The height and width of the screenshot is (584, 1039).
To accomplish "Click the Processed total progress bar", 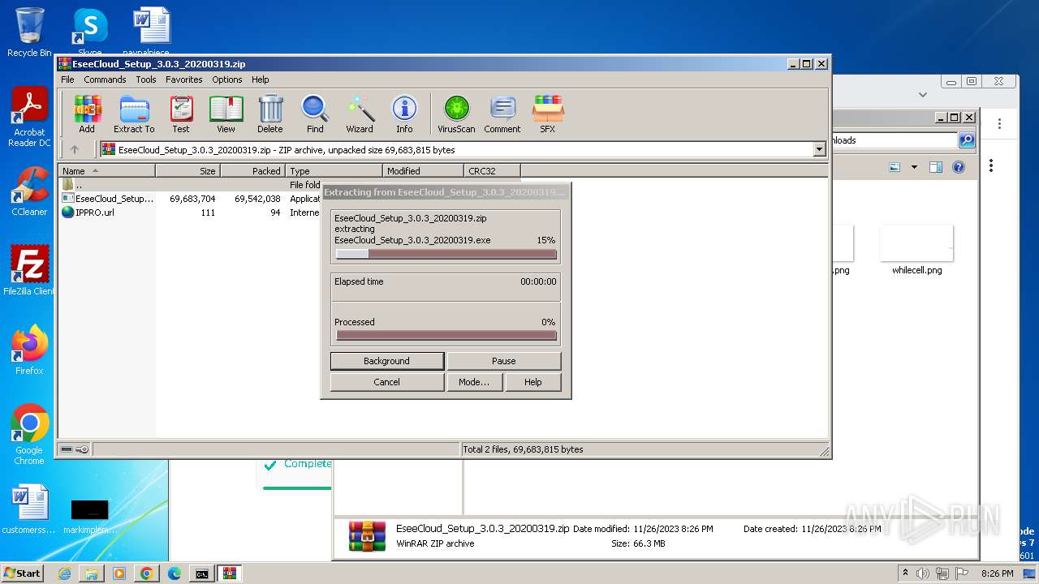I will point(446,335).
